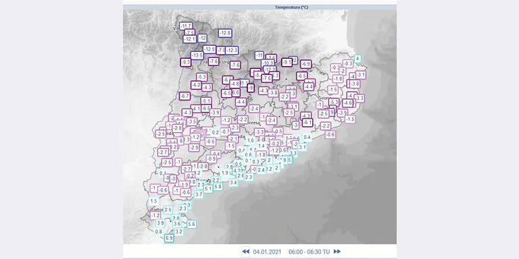This screenshot has height=259, width=519.
Task: Select the -6.7 station label
Action: click(184, 96)
